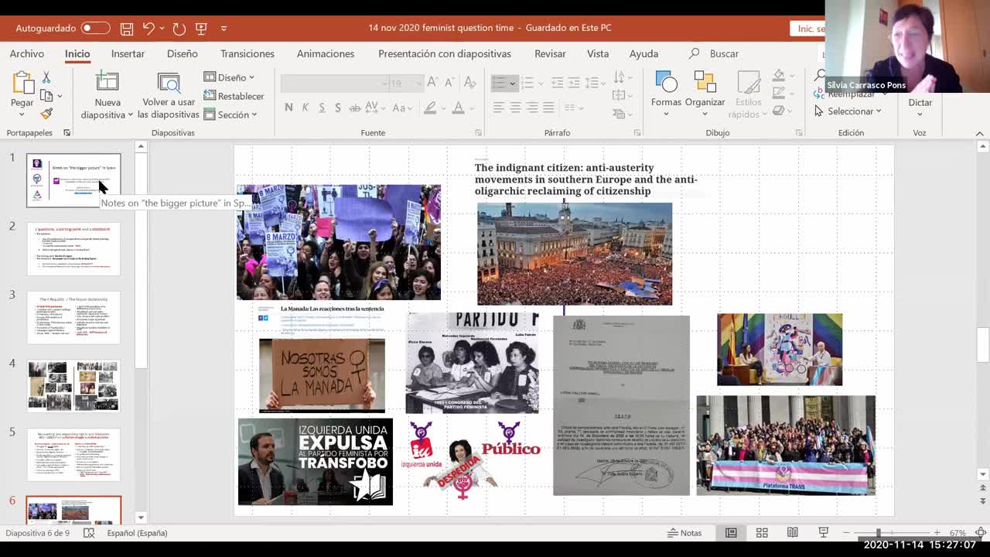Click the shape fill bucket icon

[779, 77]
